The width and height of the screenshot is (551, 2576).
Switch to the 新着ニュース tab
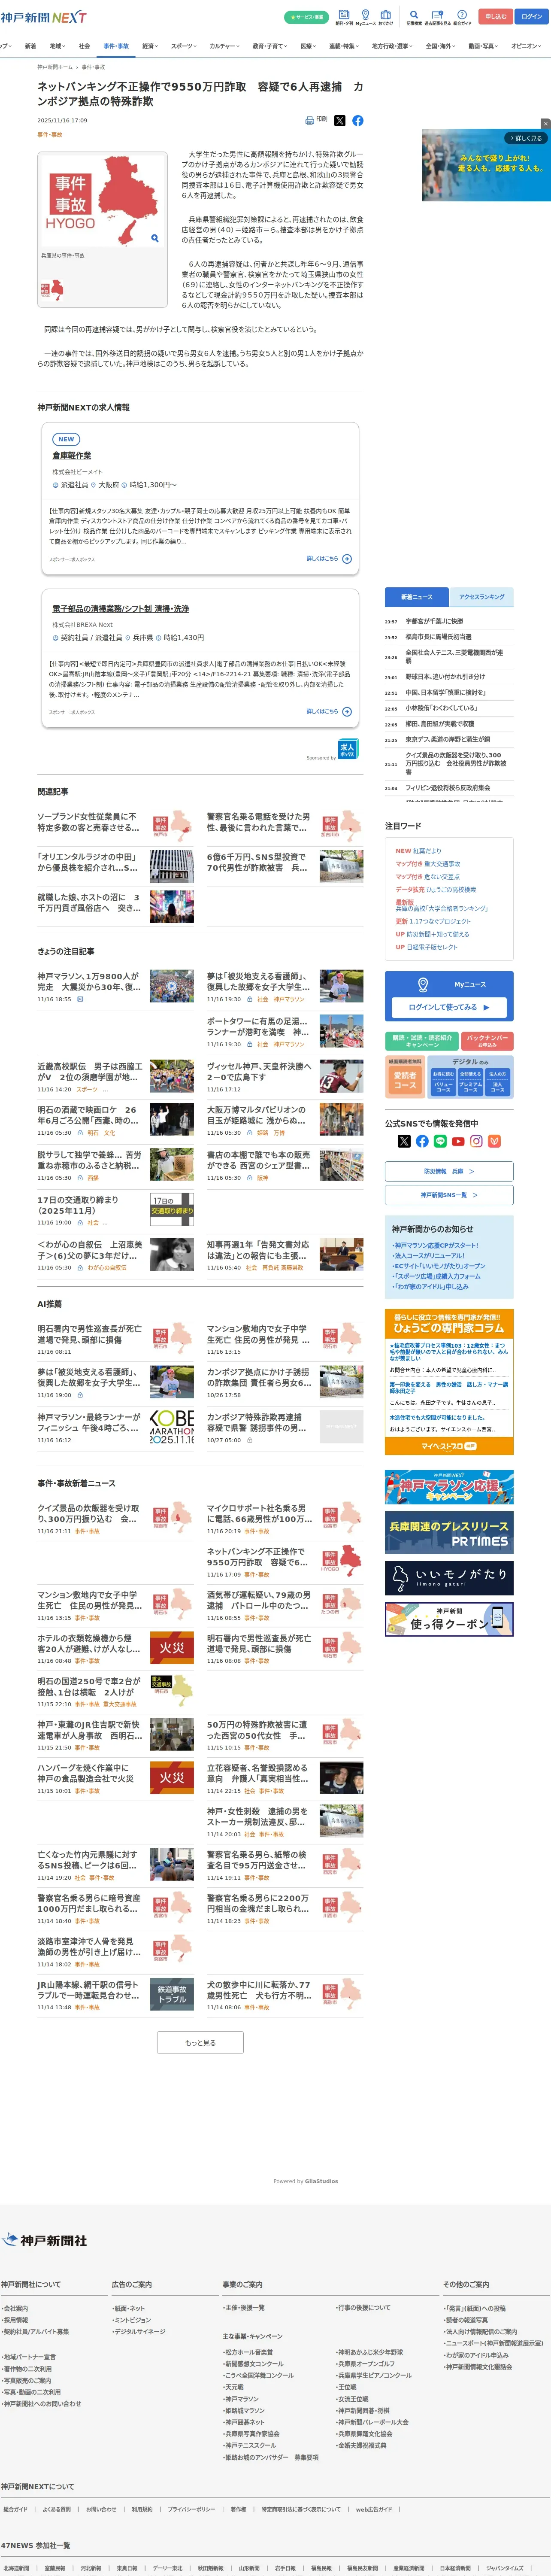click(417, 597)
